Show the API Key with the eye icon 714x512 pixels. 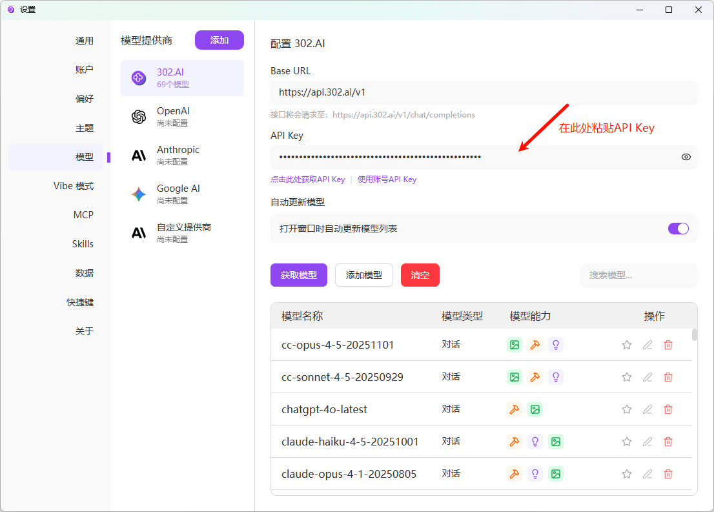[x=686, y=157]
